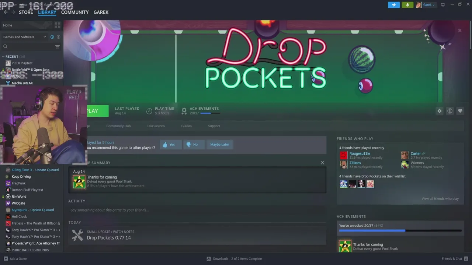Open the LIBRARY tab
The image size is (472, 265).
point(47,12)
